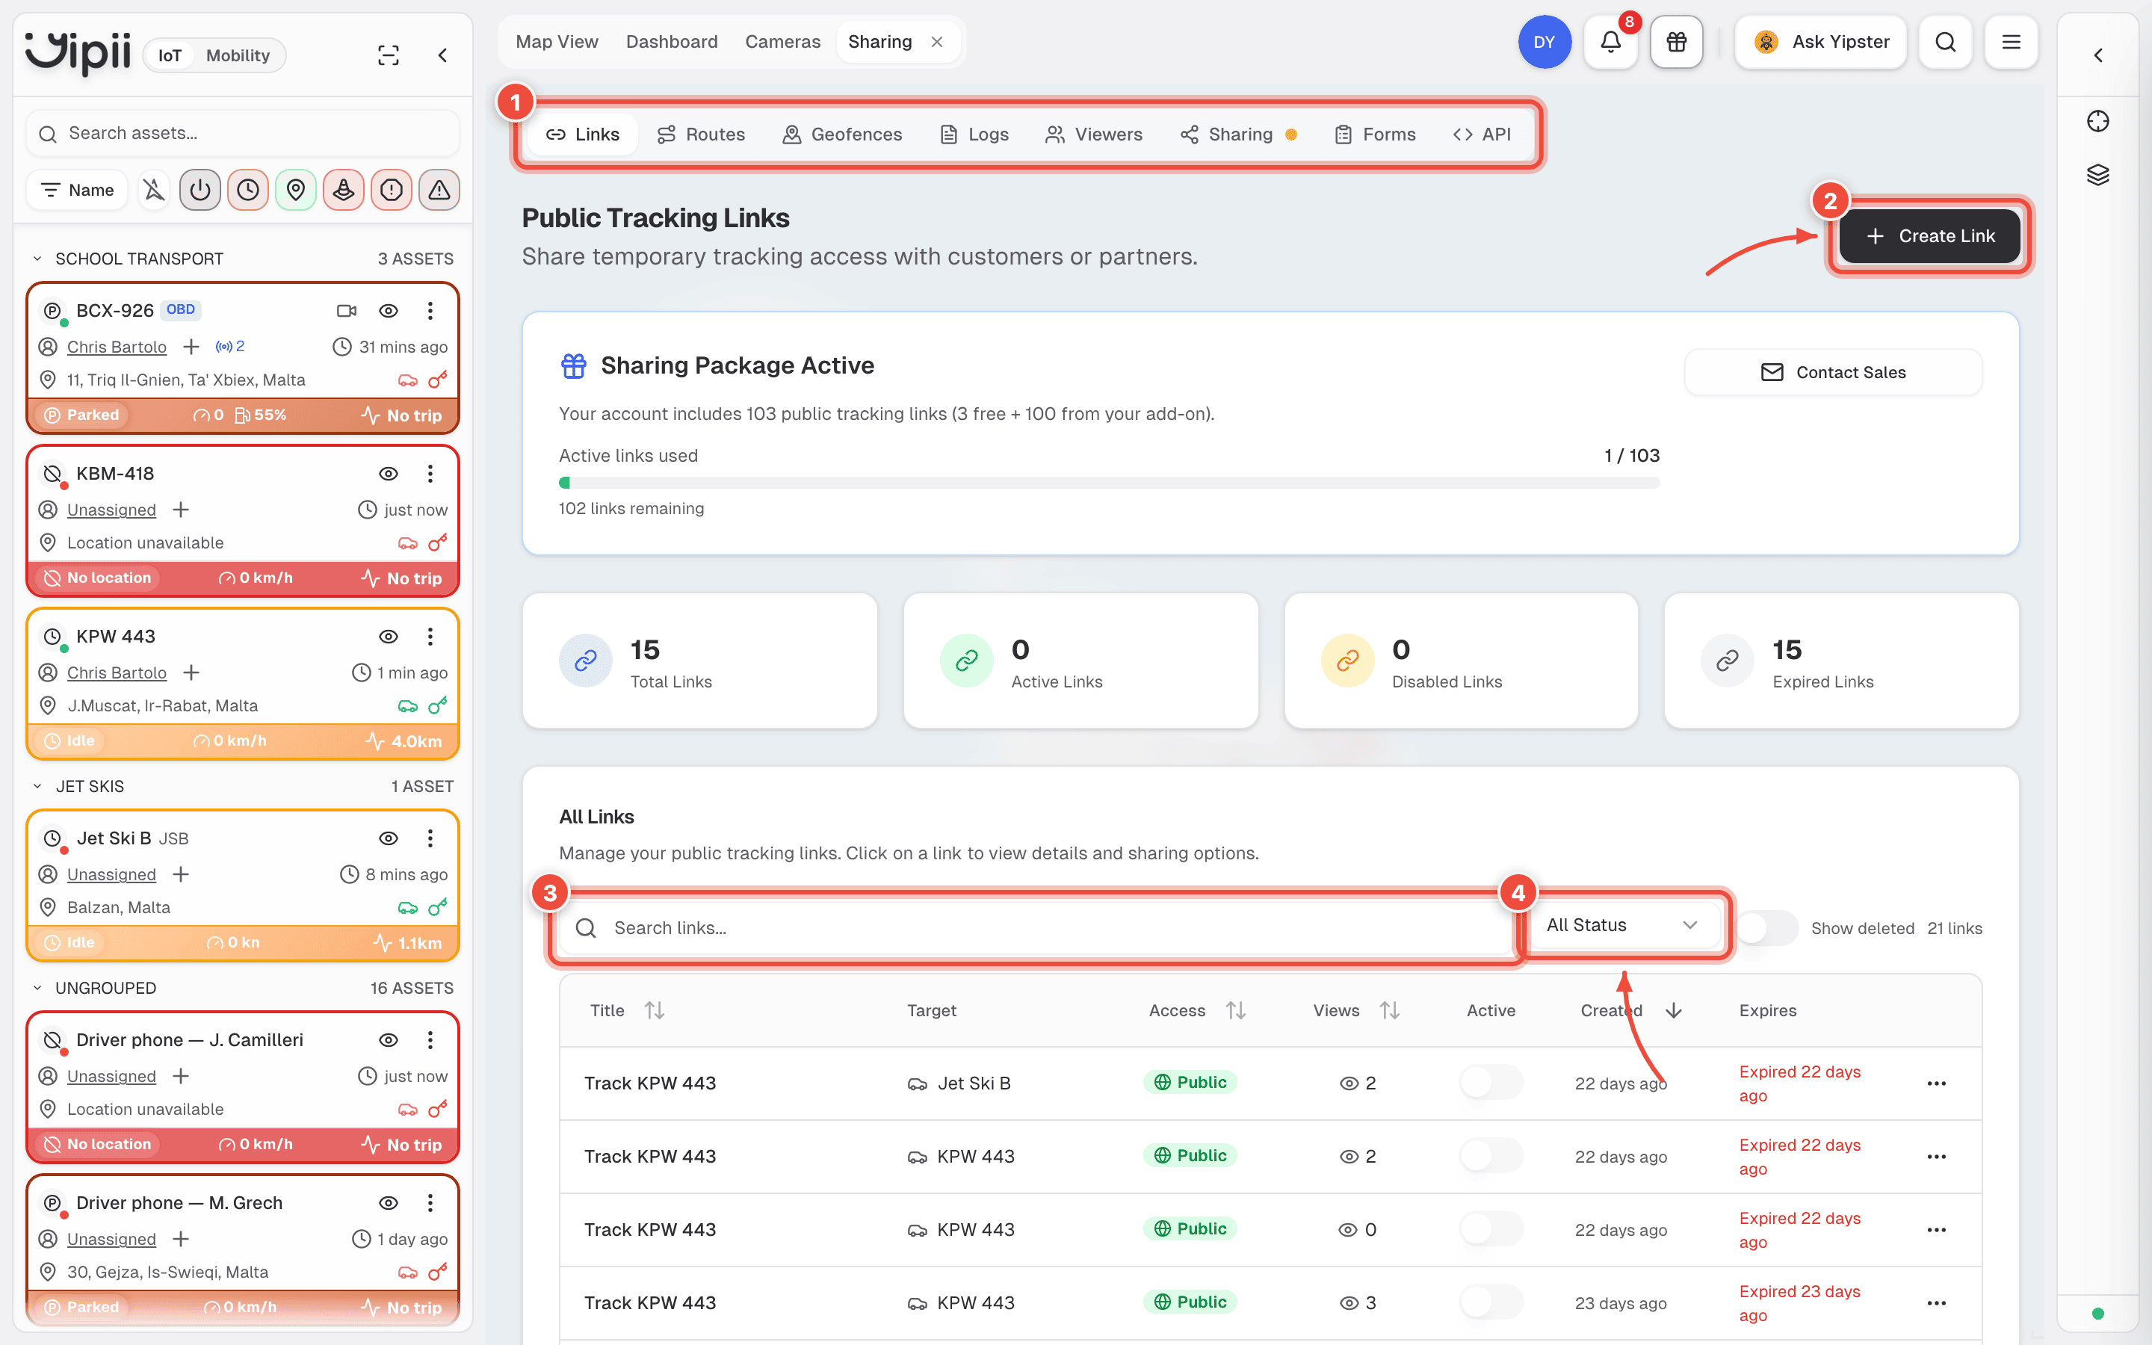
Task: Toggle Active switch for link expired 23 days ago
Action: (1491, 1302)
